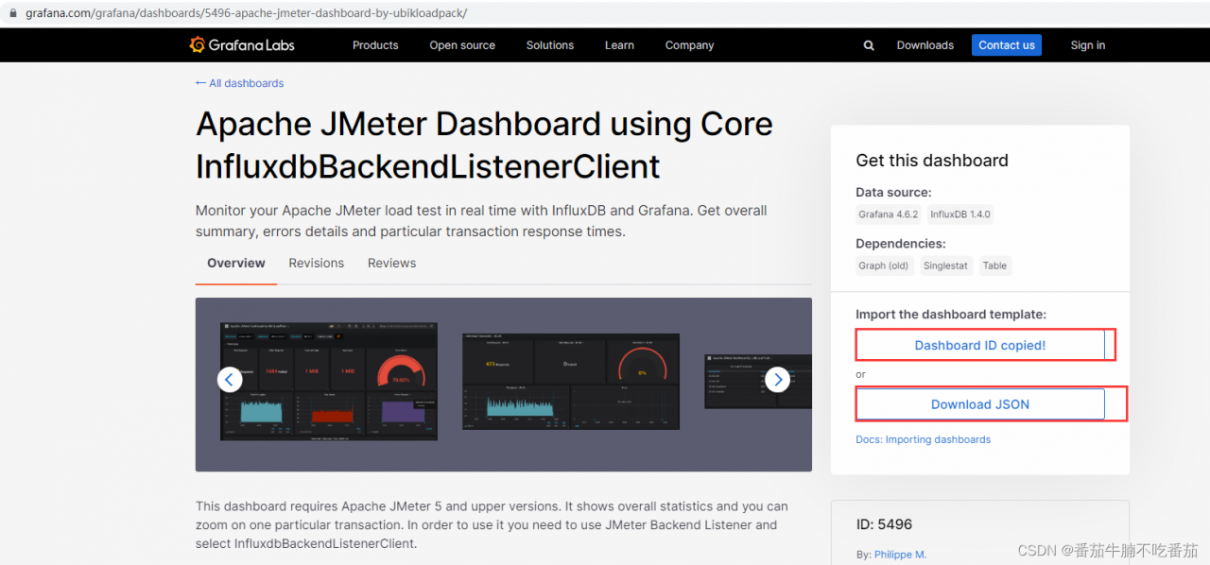This screenshot has height=565, width=1210.
Task: Switch to the Revisions tab
Action: pyautogui.click(x=317, y=264)
